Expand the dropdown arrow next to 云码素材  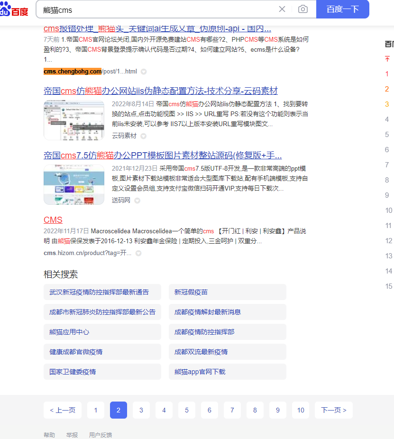143,136
